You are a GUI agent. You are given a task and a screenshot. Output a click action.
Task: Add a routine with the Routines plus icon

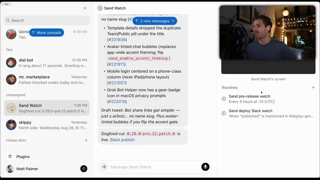click(x=313, y=87)
